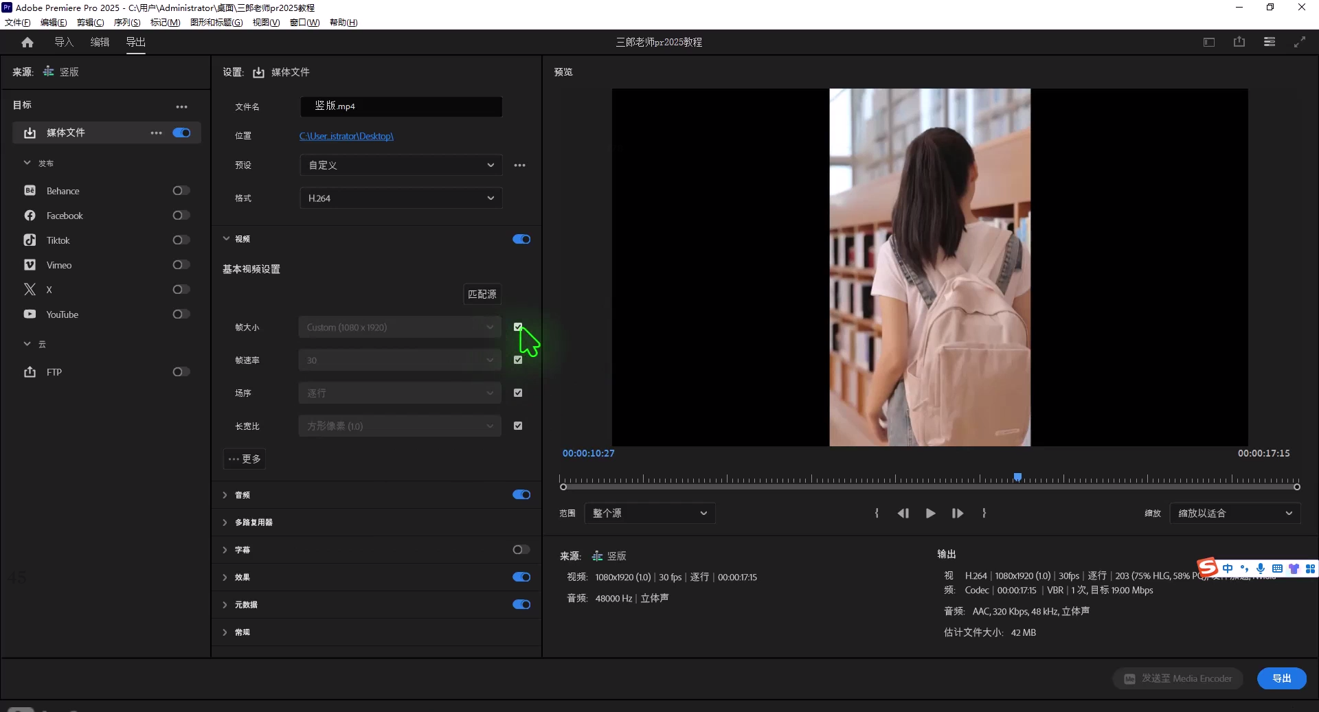Image resolution: width=1319 pixels, height=712 pixels.
Task: Uncheck match source for 帧大小
Action: 518,328
